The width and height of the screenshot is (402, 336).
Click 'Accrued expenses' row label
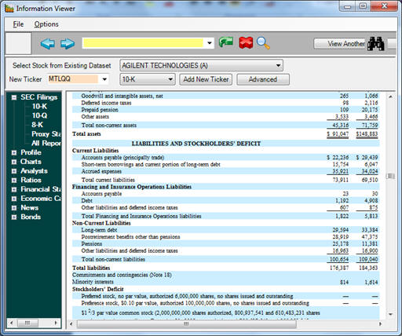pyautogui.click(x=101, y=171)
